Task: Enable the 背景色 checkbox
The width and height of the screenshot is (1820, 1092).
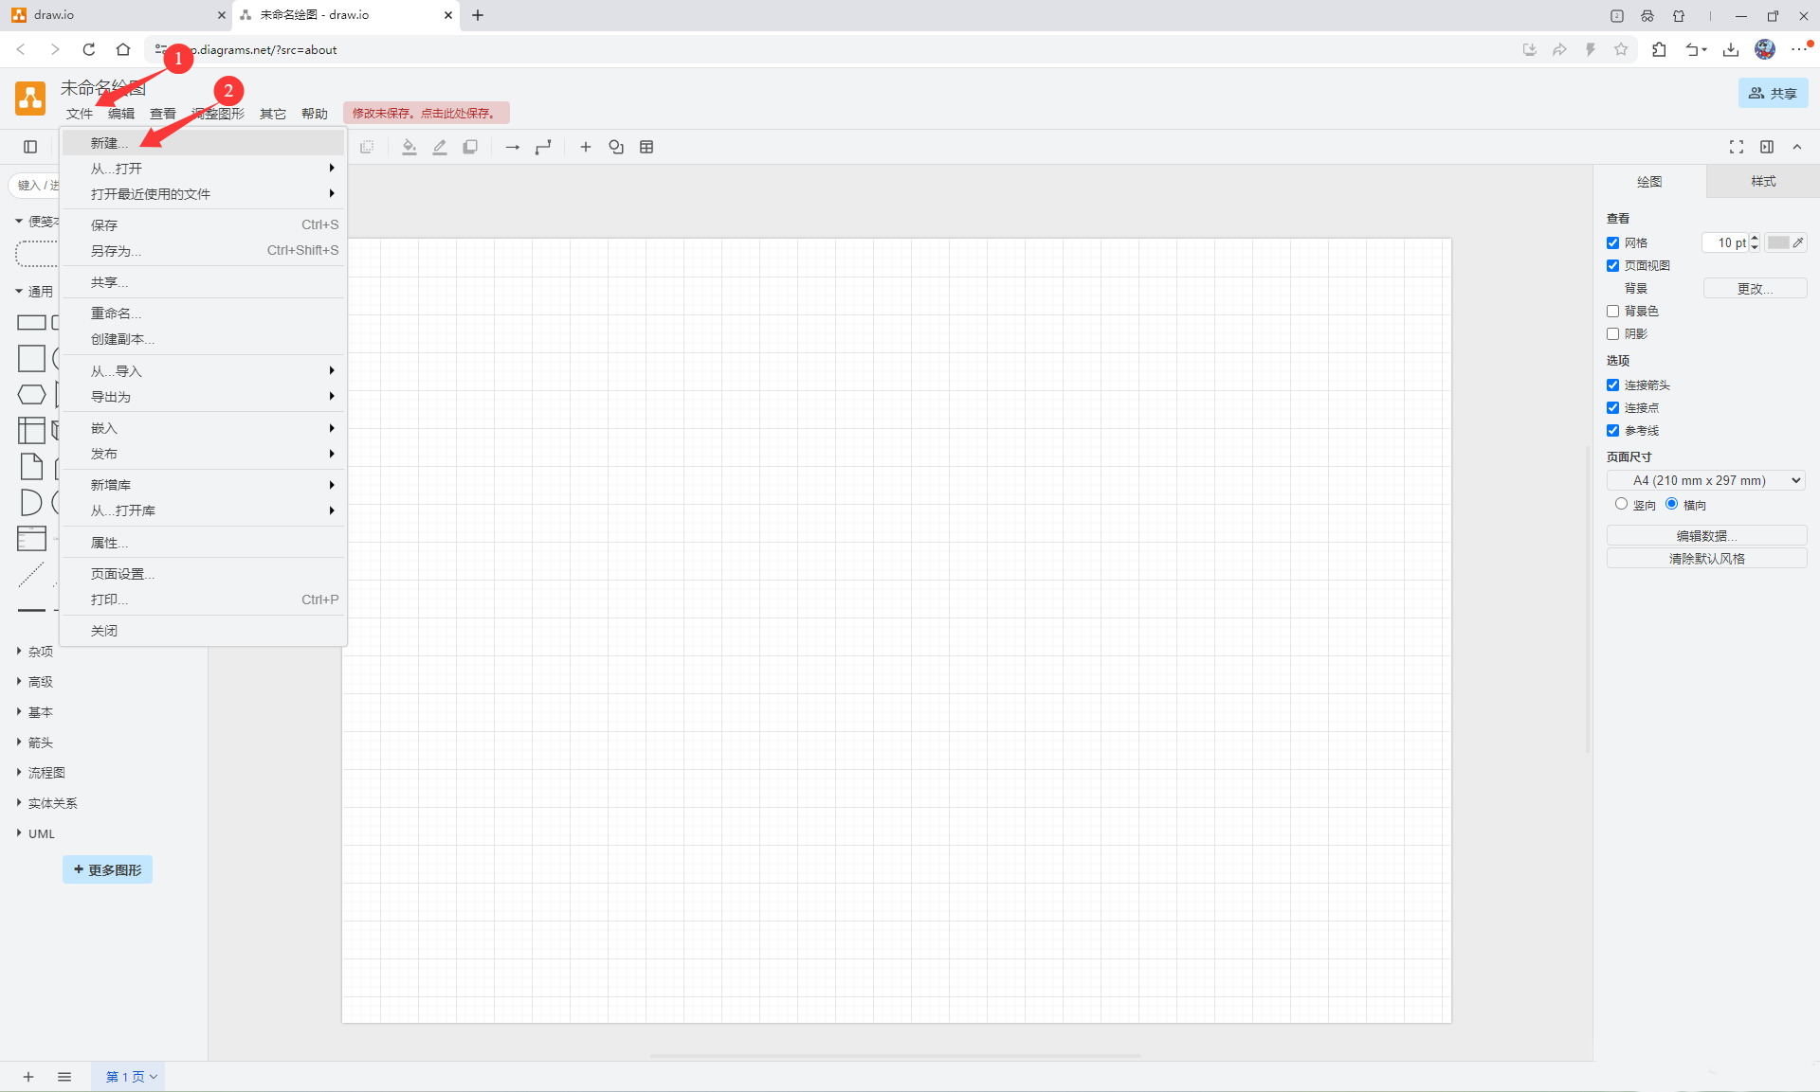Action: 1613,311
